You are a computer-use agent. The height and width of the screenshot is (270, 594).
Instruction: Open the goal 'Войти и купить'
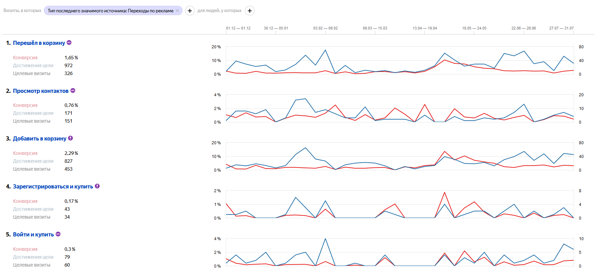33,234
